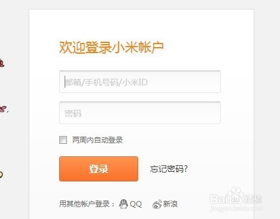Focus the 邮箱/手机号码/小米ID input field
The height and width of the screenshot is (219, 280).
[x=140, y=82]
